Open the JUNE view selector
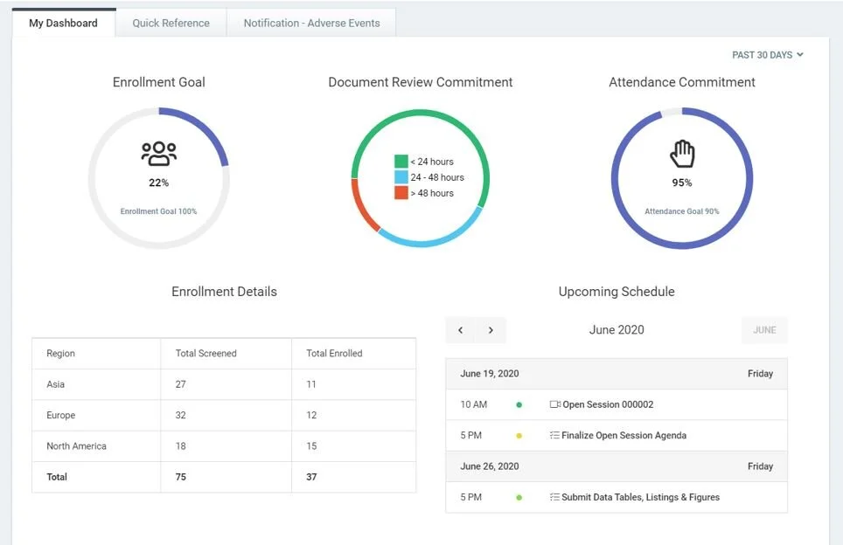843x545 pixels. click(x=764, y=330)
